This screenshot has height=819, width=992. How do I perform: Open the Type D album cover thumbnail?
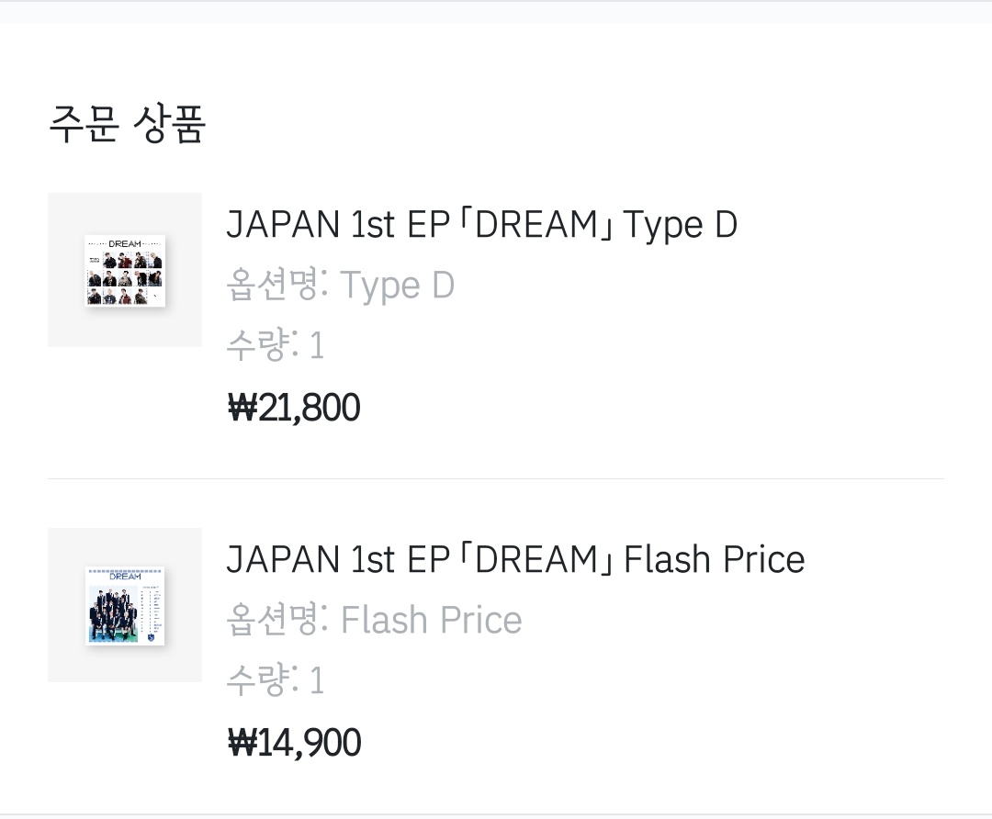coord(125,271)
